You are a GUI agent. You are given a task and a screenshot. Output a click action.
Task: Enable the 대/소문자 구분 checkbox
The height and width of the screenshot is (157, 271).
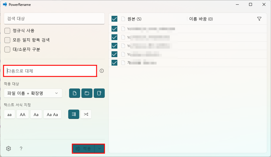pos(7,50)
